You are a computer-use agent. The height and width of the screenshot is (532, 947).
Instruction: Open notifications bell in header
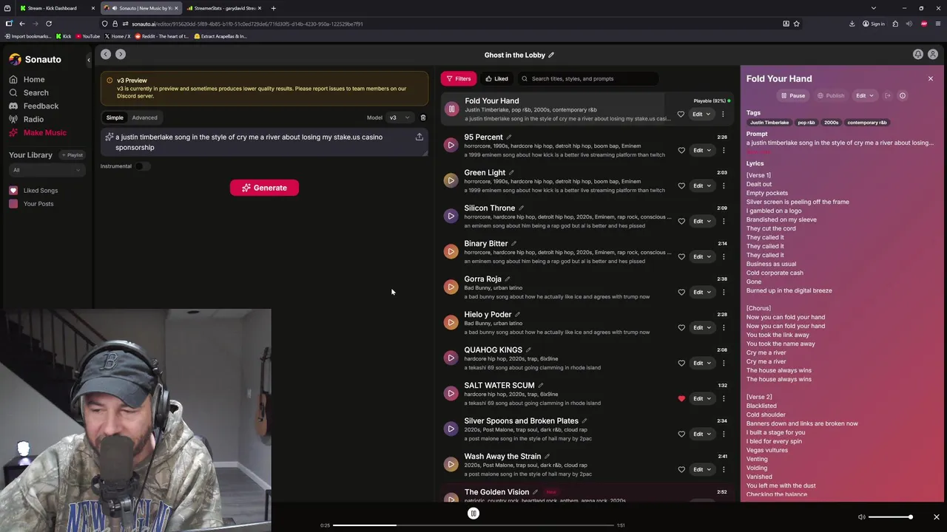918,54
